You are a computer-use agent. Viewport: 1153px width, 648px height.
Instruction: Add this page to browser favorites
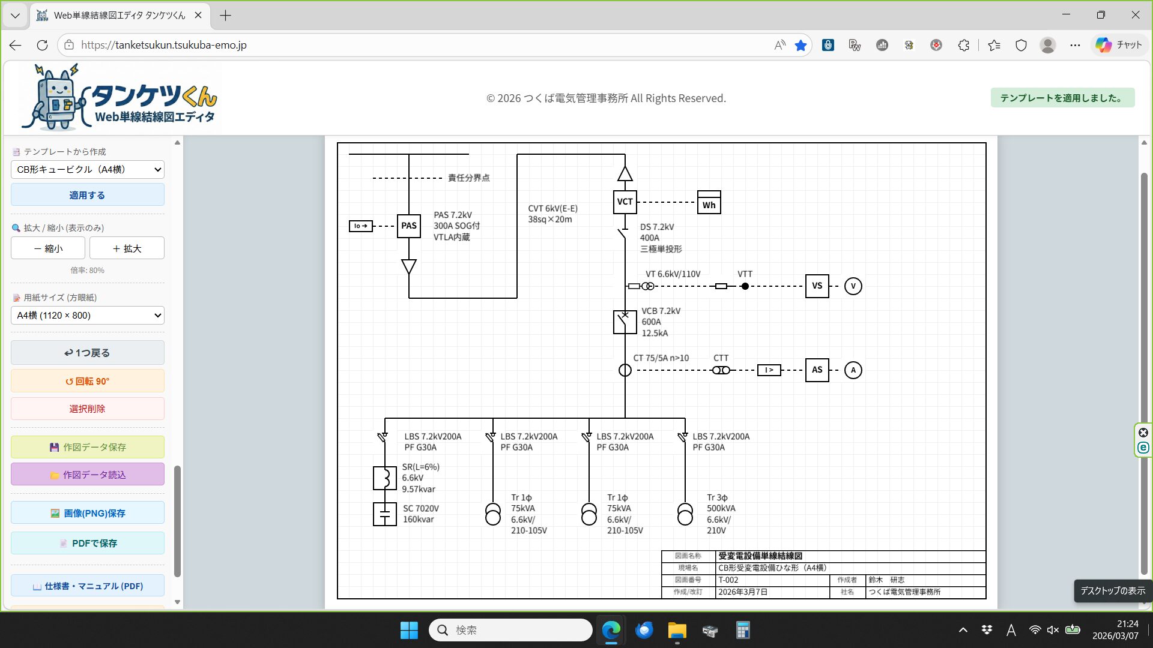(800, 45)
